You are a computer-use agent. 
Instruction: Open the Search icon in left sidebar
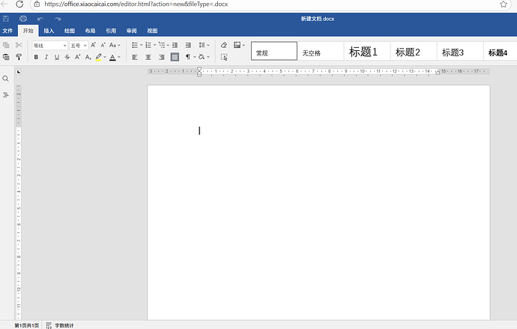6,79
